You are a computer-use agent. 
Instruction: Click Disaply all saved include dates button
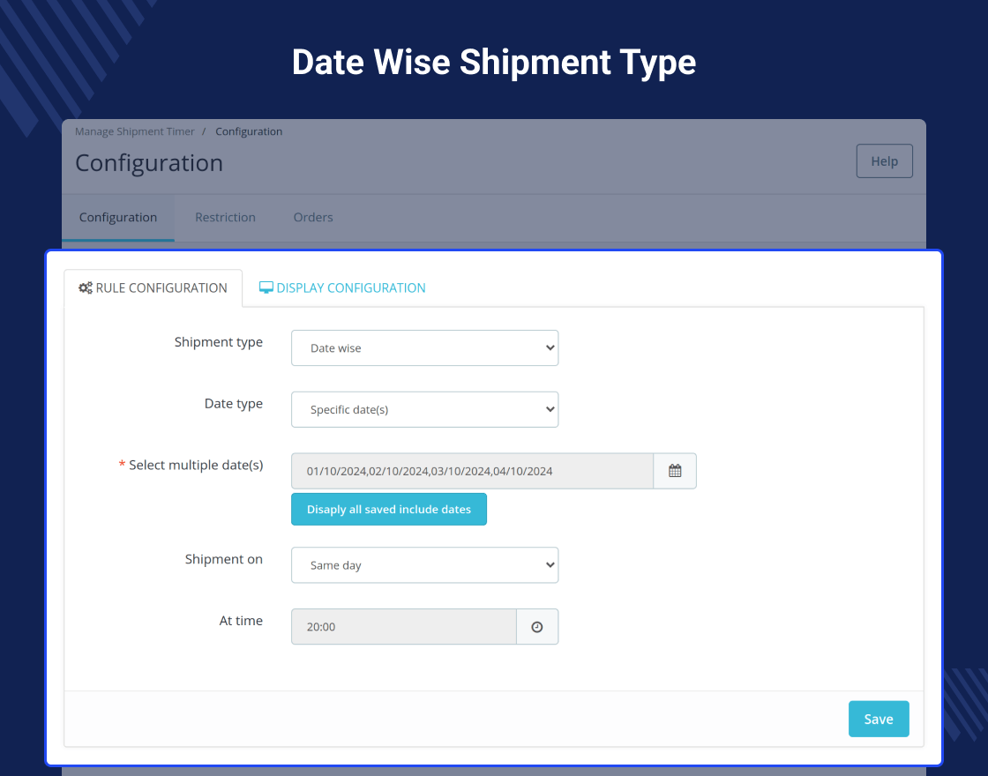pyautogui.click(x=389, y=509)
